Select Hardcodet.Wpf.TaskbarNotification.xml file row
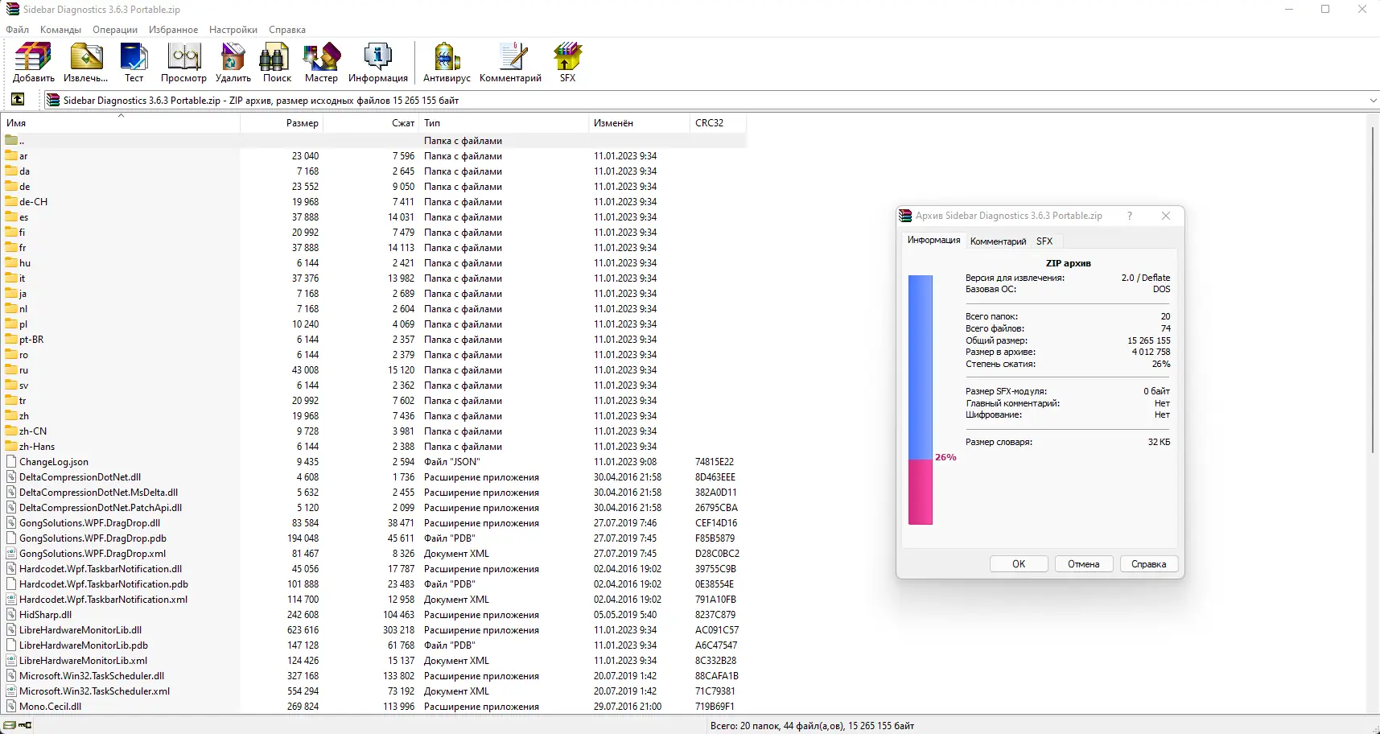The image size is (1380, 734). click(373, 600)
